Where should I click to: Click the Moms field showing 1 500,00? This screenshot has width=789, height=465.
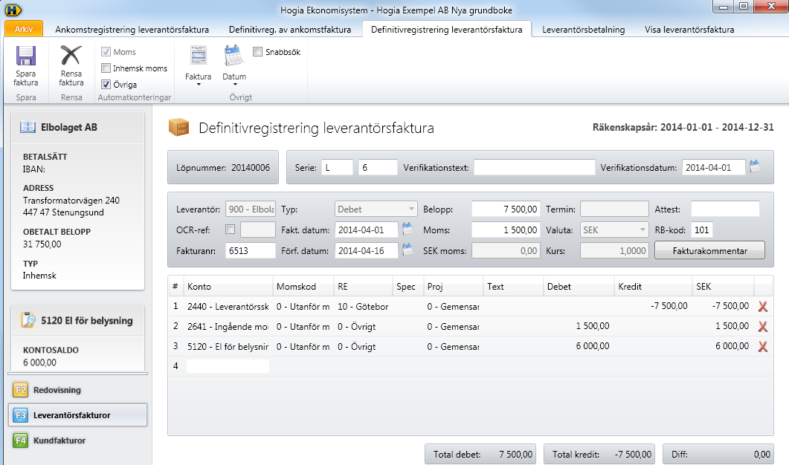point(506,230)
